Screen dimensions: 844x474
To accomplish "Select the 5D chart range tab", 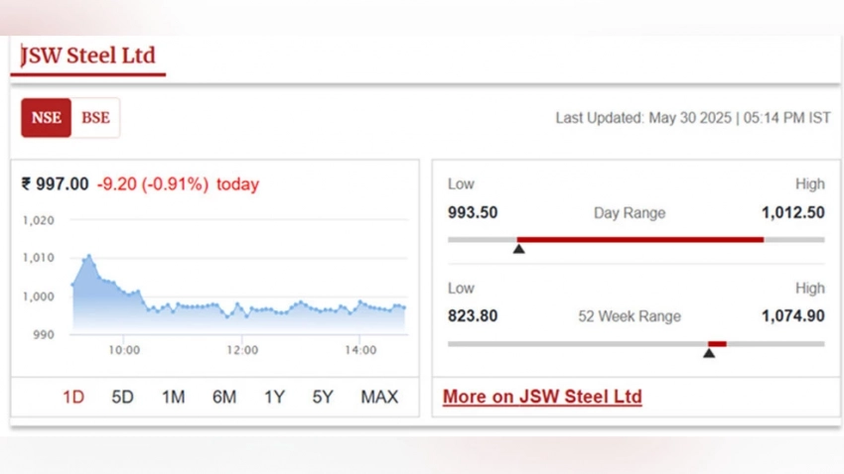I will pyautogui.click(x=123, y=398).
